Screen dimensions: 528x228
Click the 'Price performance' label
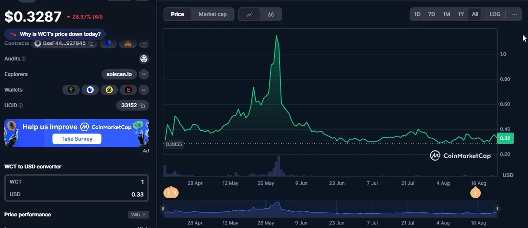pyautogui.click(x=28, y=215)
